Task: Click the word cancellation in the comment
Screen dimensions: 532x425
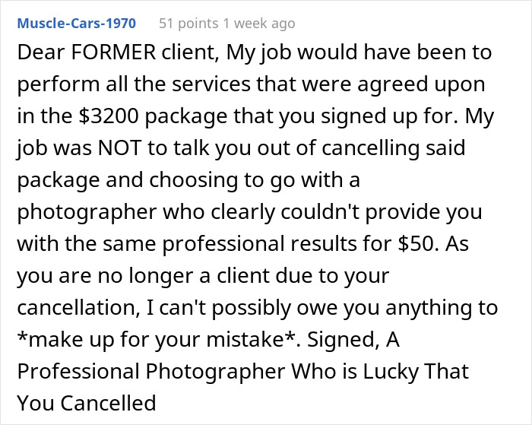Action: (x=77, y=308)
